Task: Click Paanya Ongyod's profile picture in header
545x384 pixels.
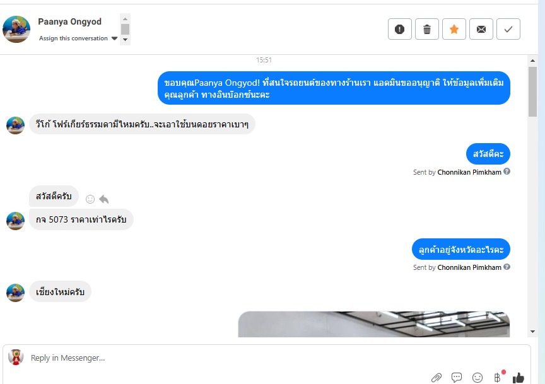Action: click(x=16, y=29)
